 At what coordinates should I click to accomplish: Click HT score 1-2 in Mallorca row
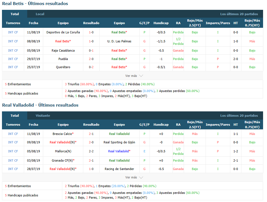tap(236, 151)
